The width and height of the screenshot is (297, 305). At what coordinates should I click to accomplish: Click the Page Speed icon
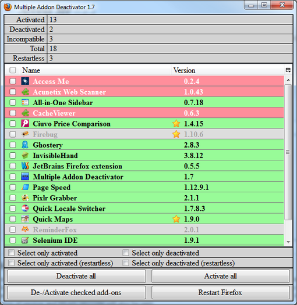tap(25, 187)
